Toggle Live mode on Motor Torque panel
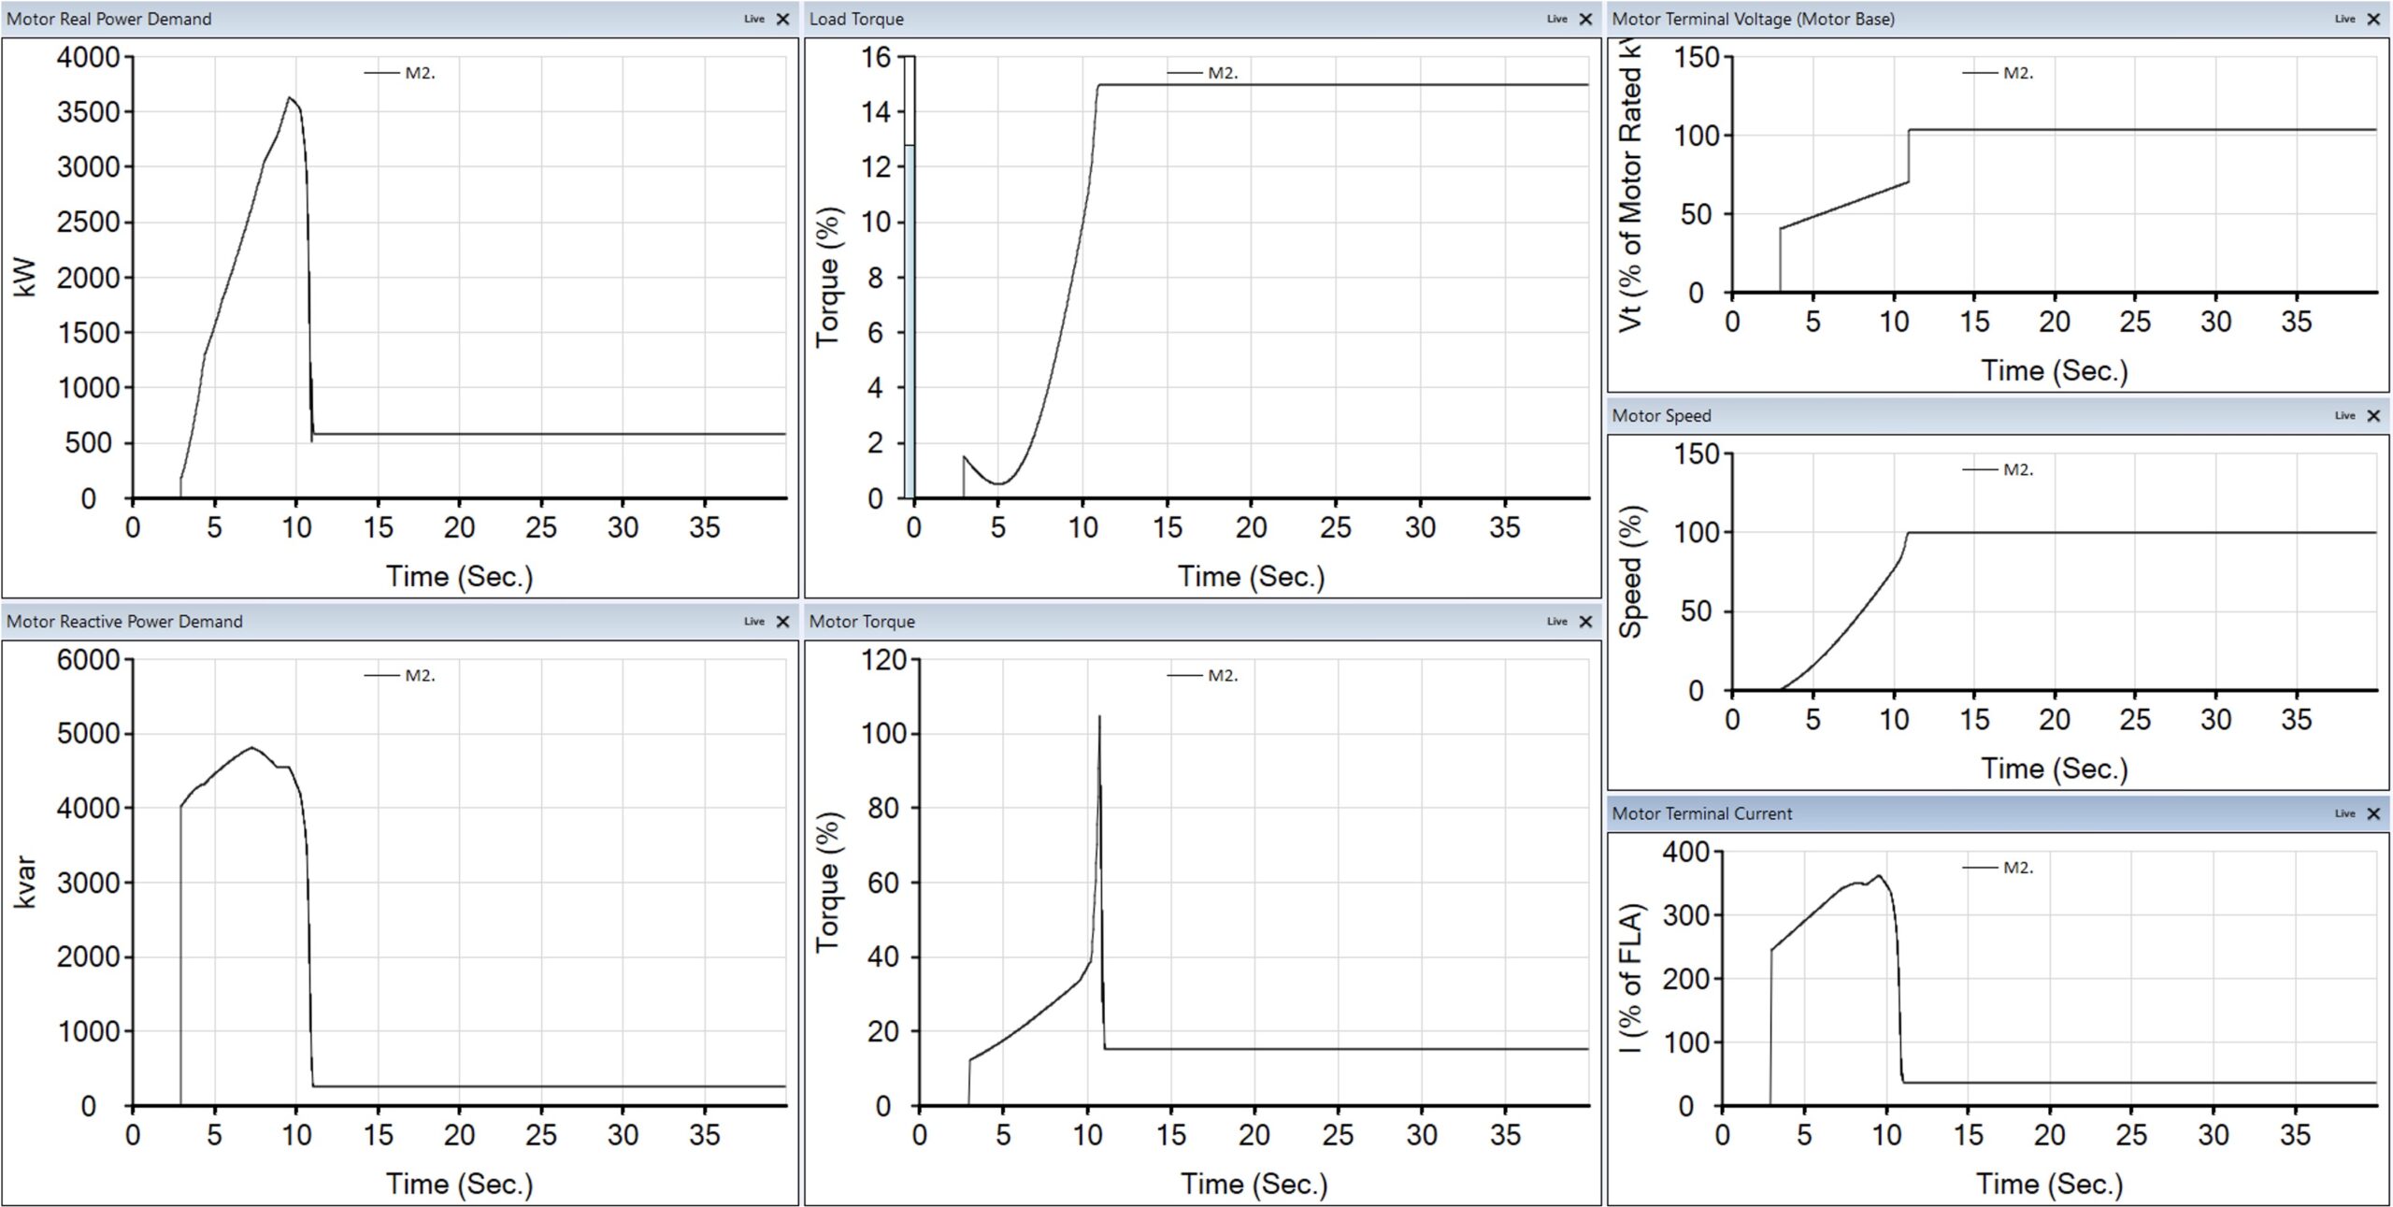2393x1207 pixels. [1556, 622]
